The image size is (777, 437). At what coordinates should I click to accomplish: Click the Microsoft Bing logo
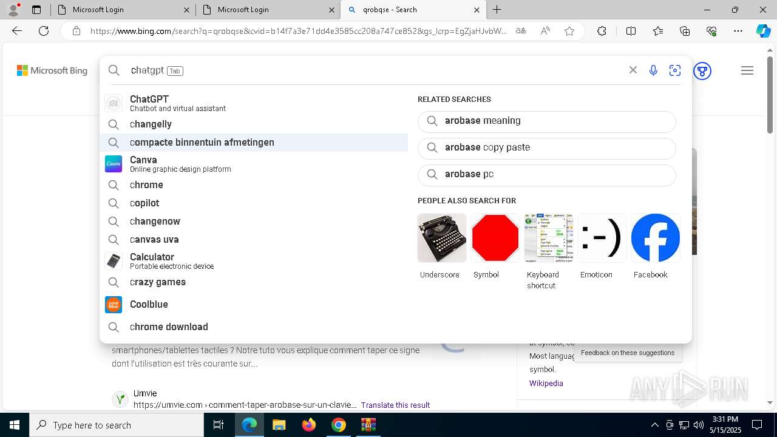coord(52,70)
